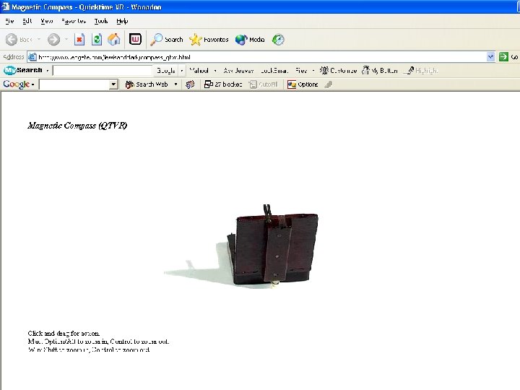Expand dropdown arrow beside MySearch Google button
This screenshot has height=390, width=520.
point(182,70)
